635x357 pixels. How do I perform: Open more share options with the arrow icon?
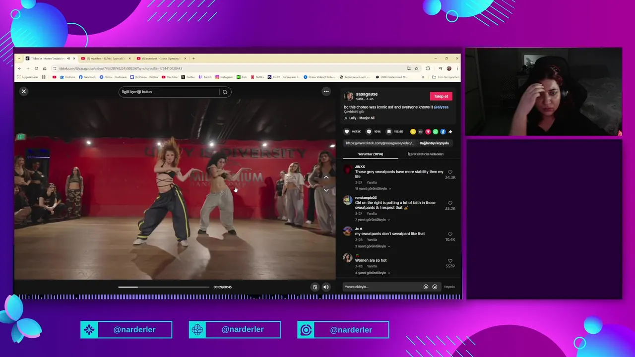450,132
